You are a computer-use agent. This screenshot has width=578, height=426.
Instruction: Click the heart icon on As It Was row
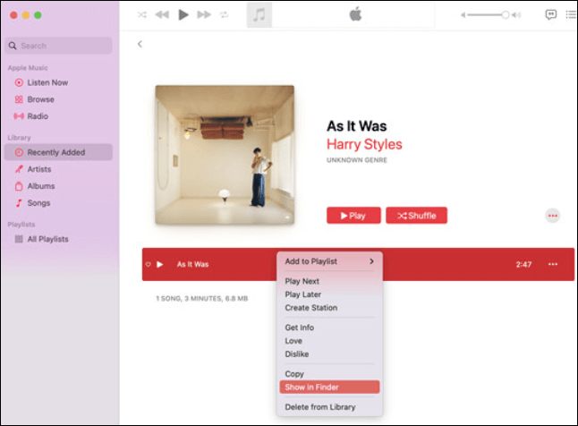pos(148,264)
